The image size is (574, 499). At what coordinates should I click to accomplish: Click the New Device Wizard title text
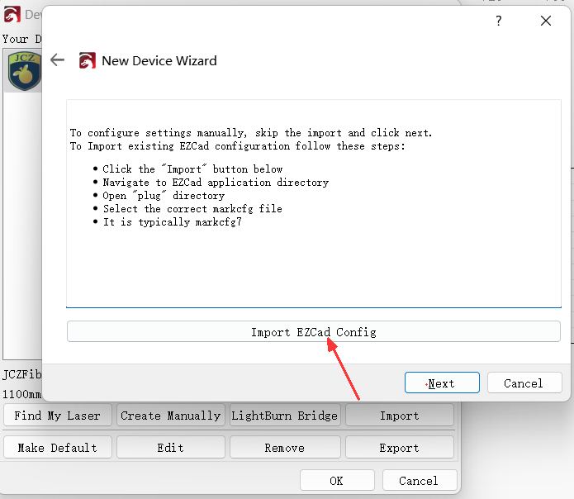[159, 61]
